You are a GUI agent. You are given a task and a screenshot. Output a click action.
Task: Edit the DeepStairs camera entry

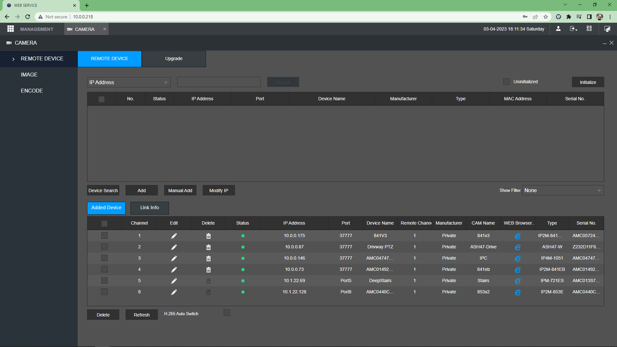point(174,281)
